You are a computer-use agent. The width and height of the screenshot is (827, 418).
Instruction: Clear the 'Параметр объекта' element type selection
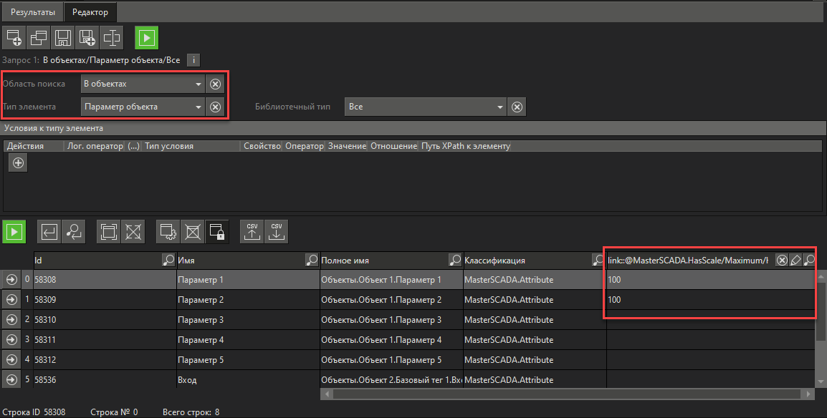215,107
